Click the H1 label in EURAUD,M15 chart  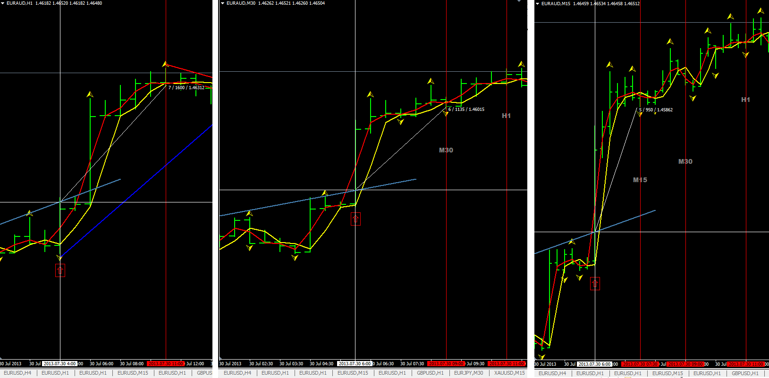pos(745,100)
